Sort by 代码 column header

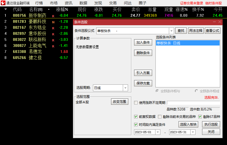[17, 9]
